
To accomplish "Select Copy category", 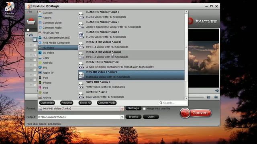I will (x=58, y=58).
